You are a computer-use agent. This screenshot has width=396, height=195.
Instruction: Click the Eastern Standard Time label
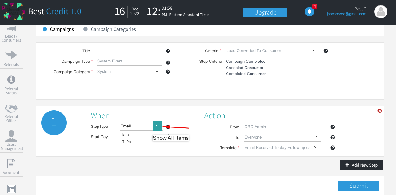click(189, 15)
